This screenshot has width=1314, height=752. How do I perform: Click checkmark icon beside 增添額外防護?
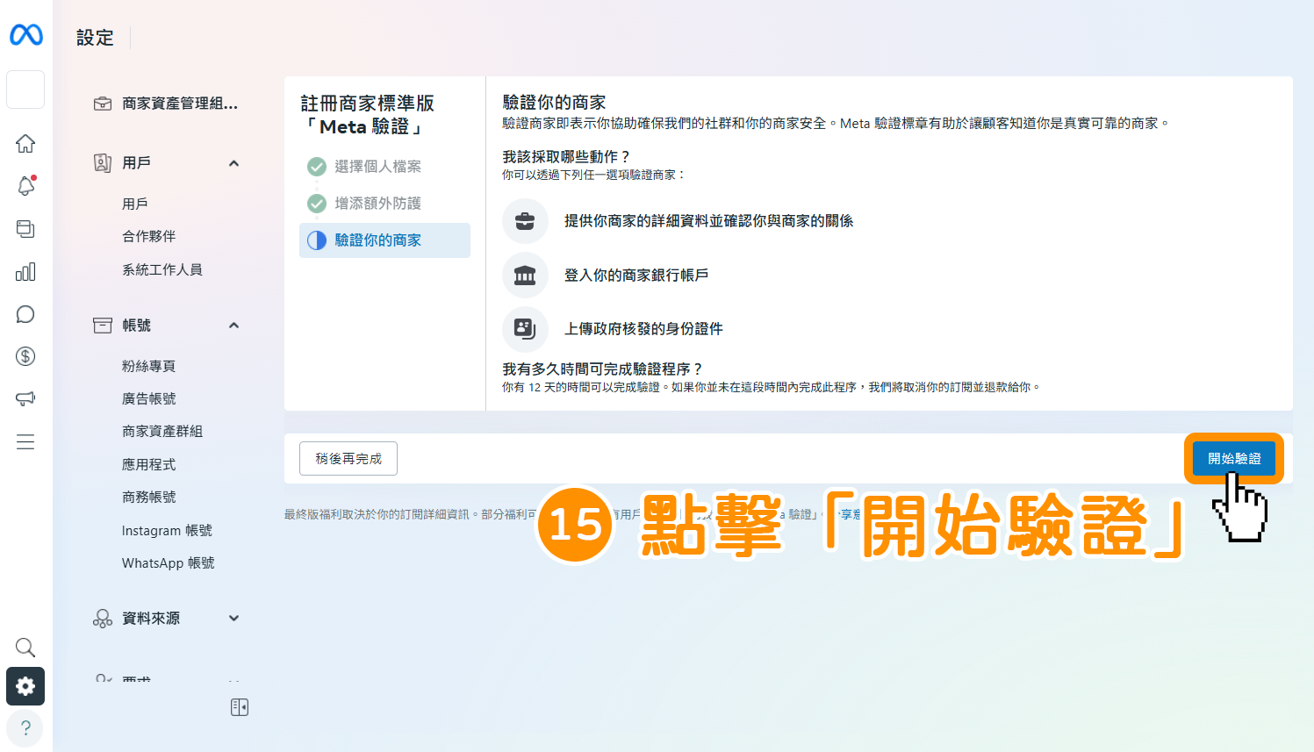317,204
